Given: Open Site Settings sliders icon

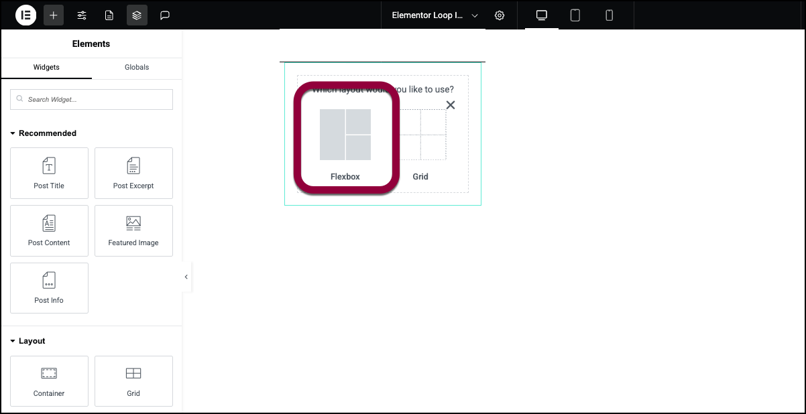Looking at the screenshot, I should pyautogui.click(x=82, y=15).
